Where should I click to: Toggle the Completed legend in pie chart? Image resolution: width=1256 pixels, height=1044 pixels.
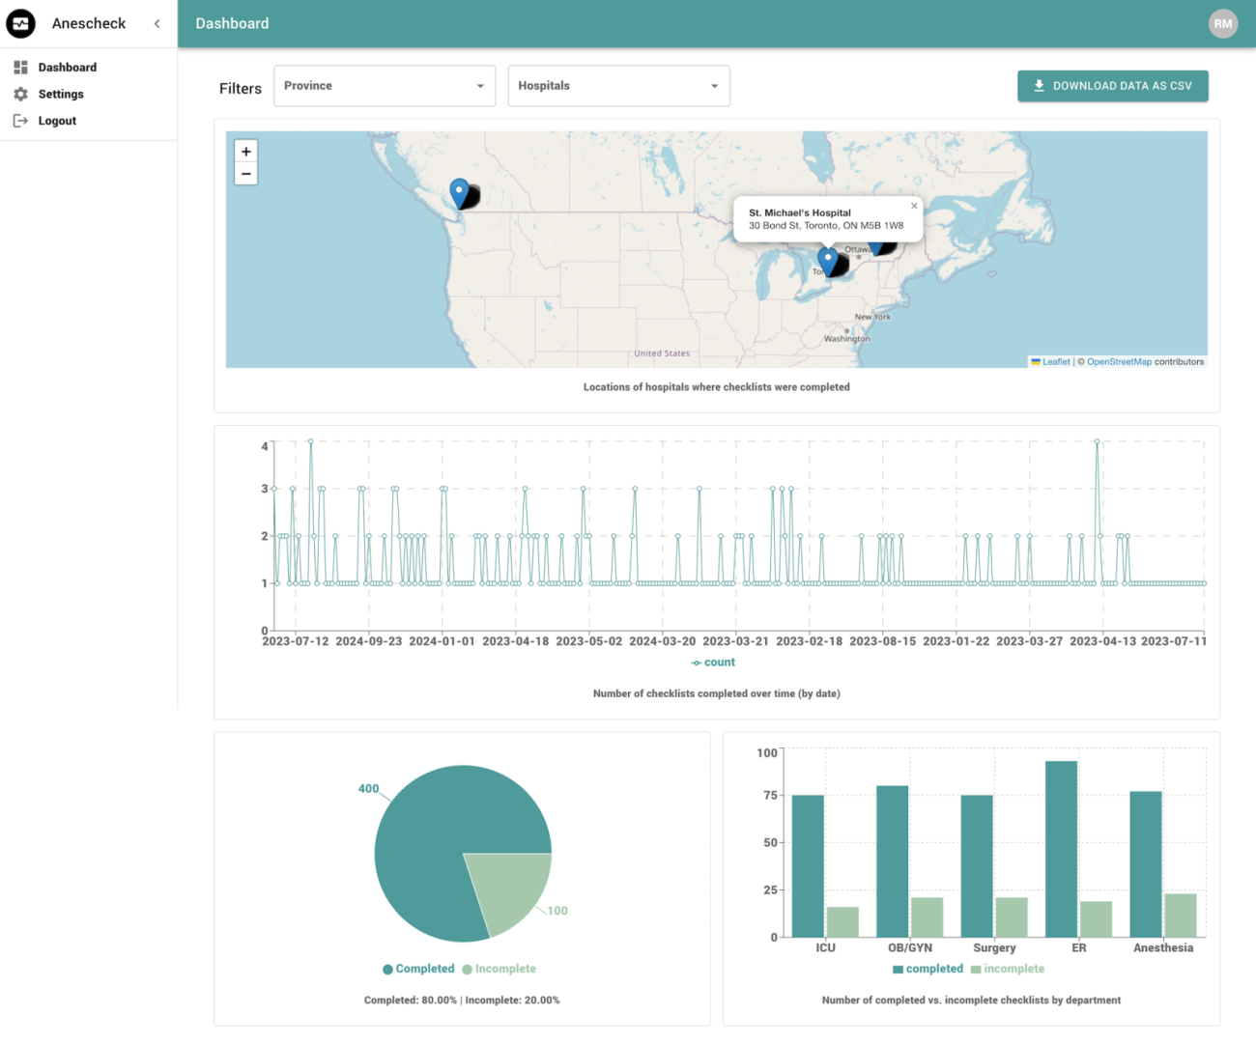coord(418,969)
